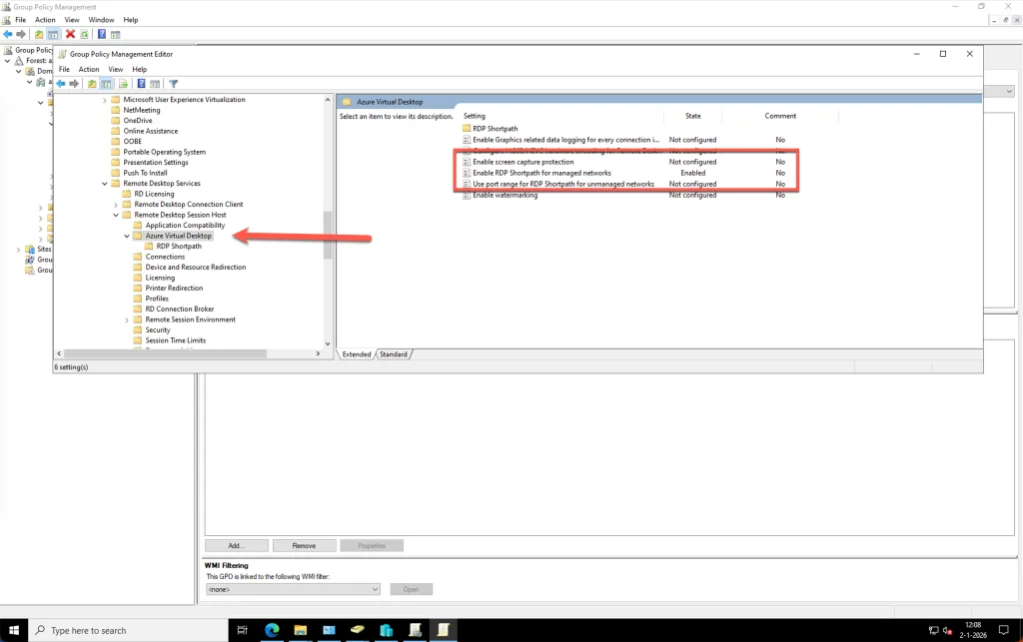Image resolution: width=1023 pixels, height=642 pixels.
Task: Sort by the State column header
Action: pos(693,116)
